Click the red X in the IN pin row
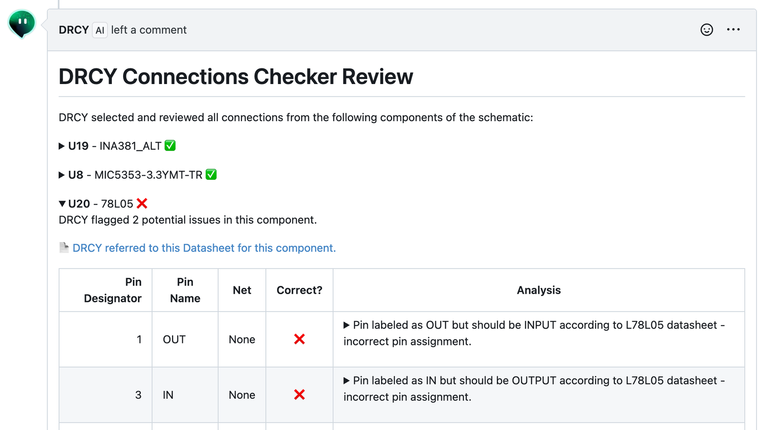This screenshot has height=430, width=760. click(x=300, y=395)
